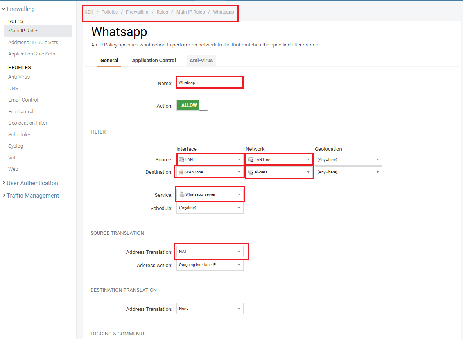Viewport: 463px width, 339px height.
Task: Open Destination Translation Address Translation dropdown
Action: 210,309
